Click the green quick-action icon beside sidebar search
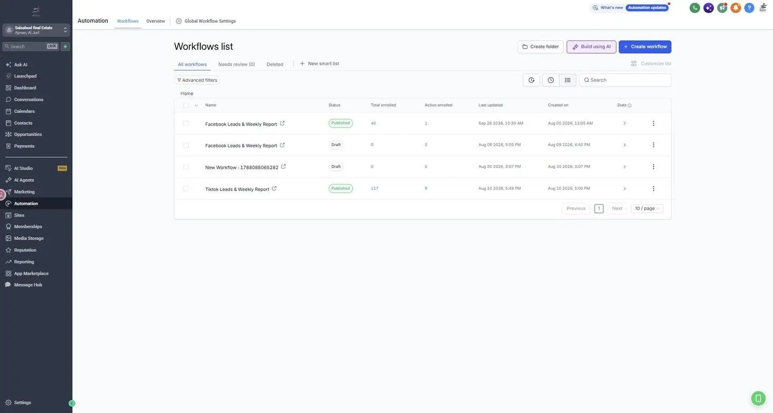 click(65, 46)
